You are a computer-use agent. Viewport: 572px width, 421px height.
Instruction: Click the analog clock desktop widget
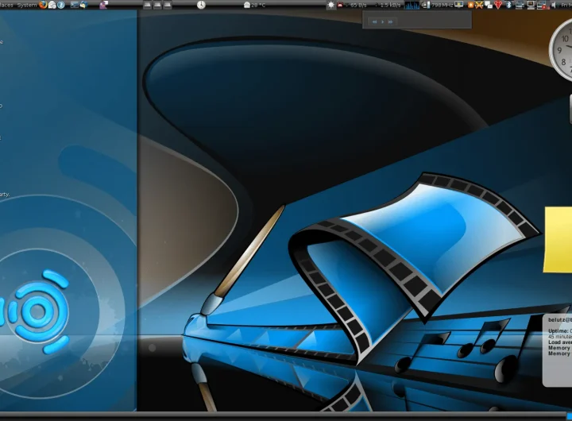(x=561, y=51)
